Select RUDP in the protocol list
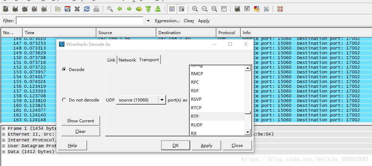This screenshot has width=372, height=166. [217, 125]
